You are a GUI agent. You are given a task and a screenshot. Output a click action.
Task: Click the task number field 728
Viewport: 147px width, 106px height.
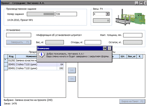(66, 14)
